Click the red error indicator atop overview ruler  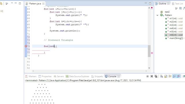click(x=152, y=8)
